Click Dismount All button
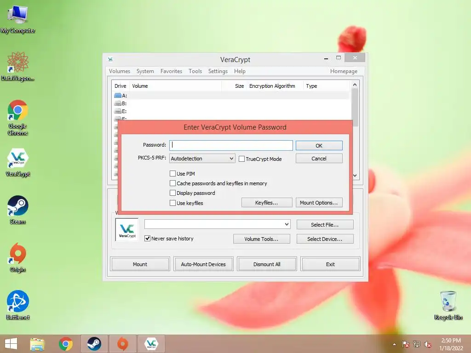471x353 pixels. coord(267,264)
